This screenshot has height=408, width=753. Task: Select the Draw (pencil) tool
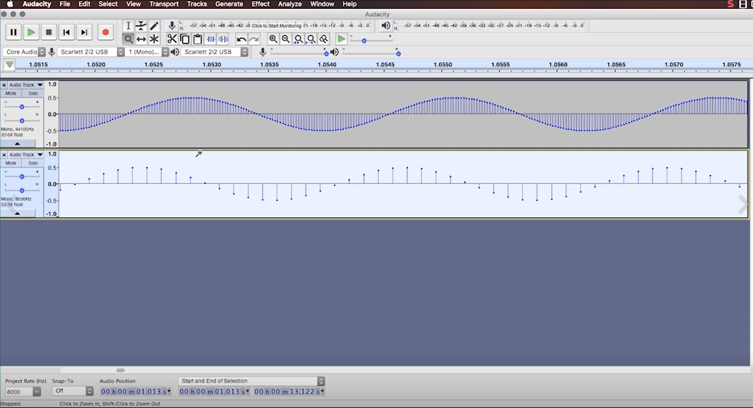tap(154, 26)
